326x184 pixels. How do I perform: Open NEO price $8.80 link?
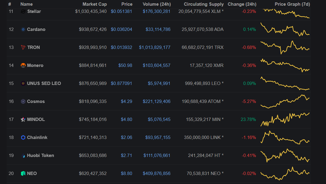pos(127,173)
